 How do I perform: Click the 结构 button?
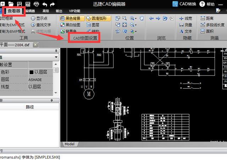(x=93, y=31)
